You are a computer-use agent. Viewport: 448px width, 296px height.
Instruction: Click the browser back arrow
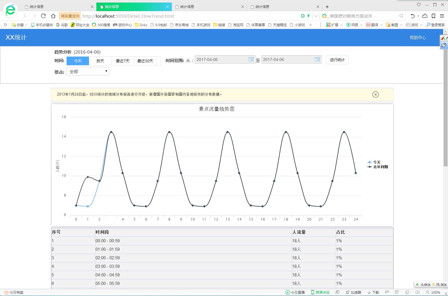tap(25, 16)
